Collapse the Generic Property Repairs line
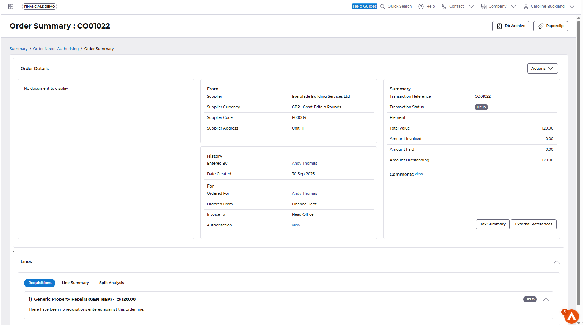 (x=546, y=300)
